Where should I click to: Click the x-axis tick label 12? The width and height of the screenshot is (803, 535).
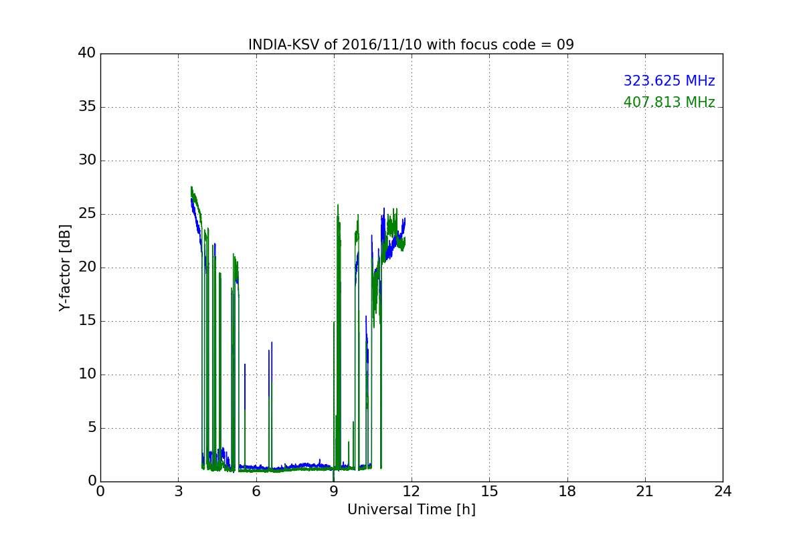(x=412, y=492)
